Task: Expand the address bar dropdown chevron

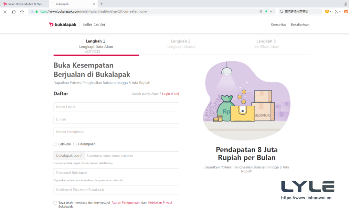Action: [x=271, y=12]
